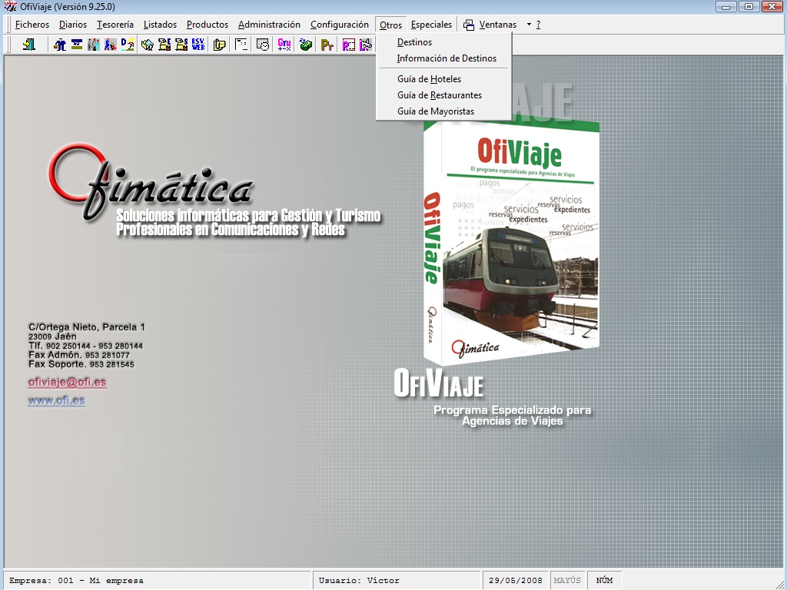Open the RSV WEB toolbar icon
The height and width of the screenshot is (590, 787).
coord(198,45)
